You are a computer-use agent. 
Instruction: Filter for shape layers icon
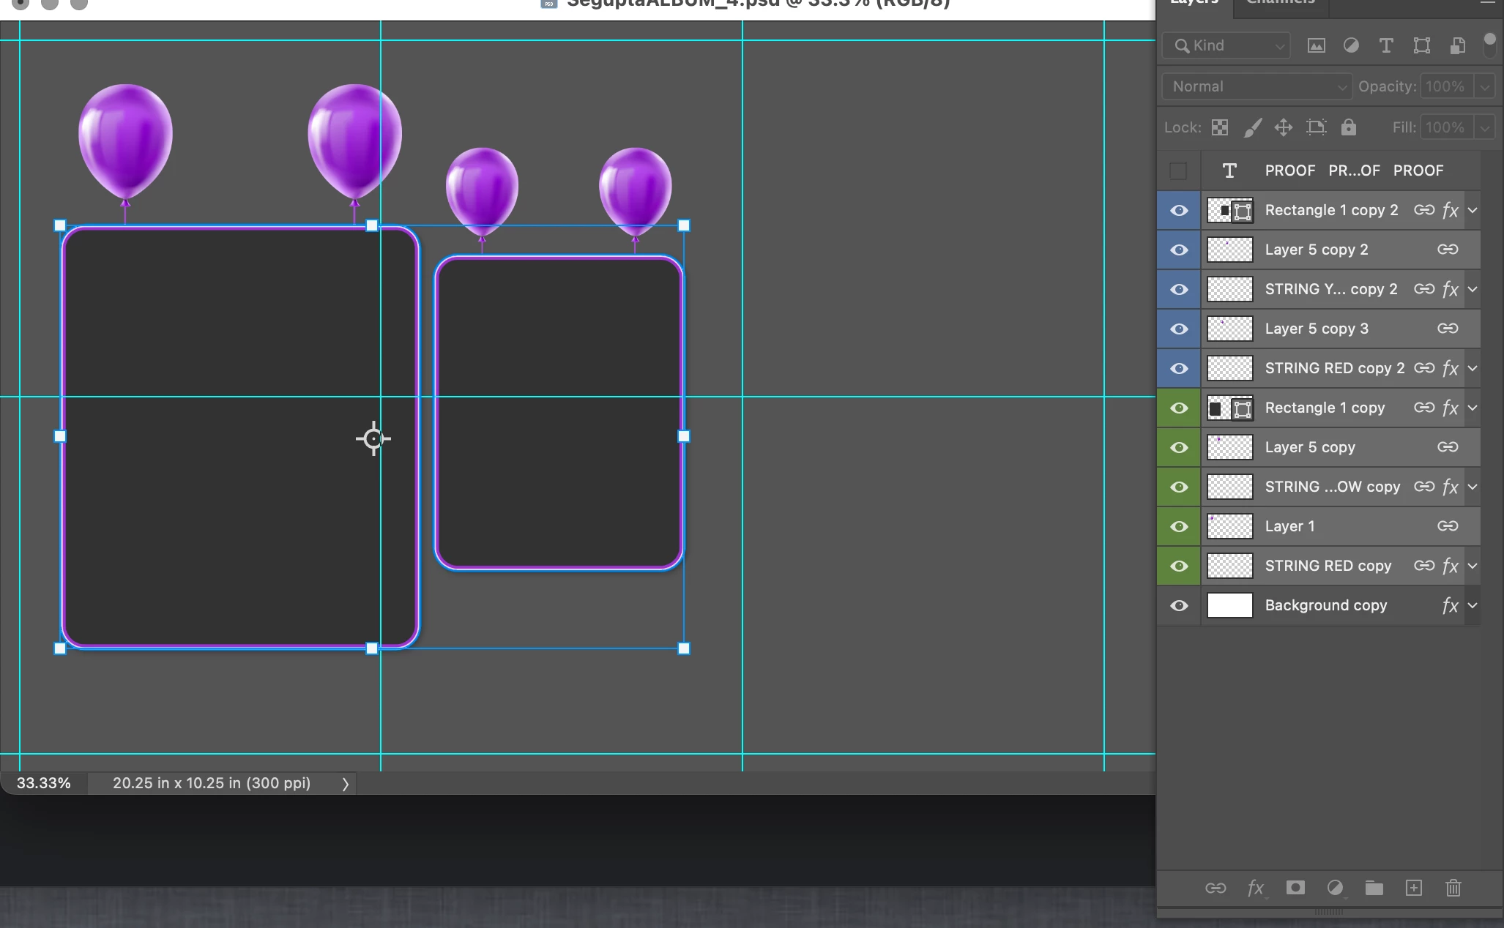pyautogui.click(x=1421, y=46)
